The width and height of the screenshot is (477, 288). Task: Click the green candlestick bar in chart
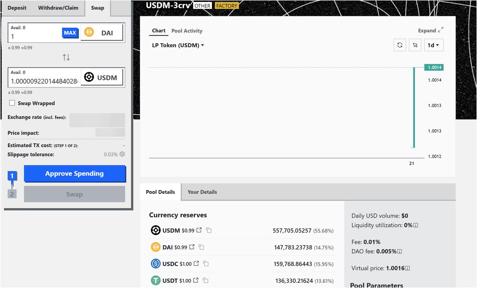[414, 107]
